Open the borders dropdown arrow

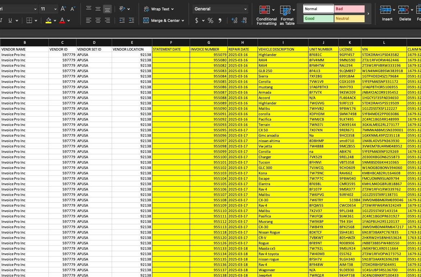(x=36, y=21)
